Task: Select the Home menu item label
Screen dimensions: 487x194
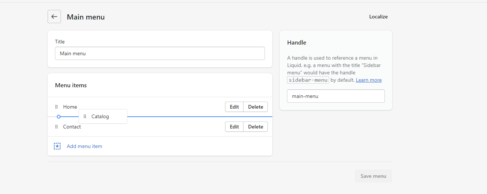Action: (x=70, y=107)
